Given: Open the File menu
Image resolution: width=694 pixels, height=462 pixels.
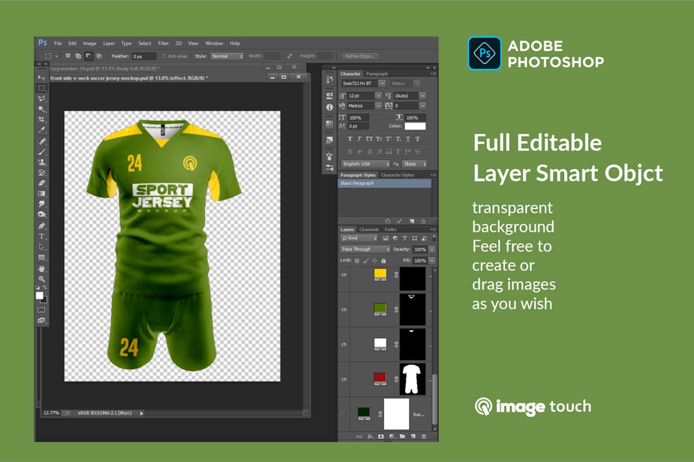Looking at the screenshot, I should [x=58, y=43].
